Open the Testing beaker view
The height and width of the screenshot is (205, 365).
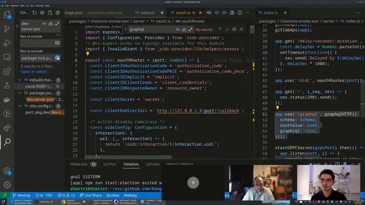click(7, 85)
